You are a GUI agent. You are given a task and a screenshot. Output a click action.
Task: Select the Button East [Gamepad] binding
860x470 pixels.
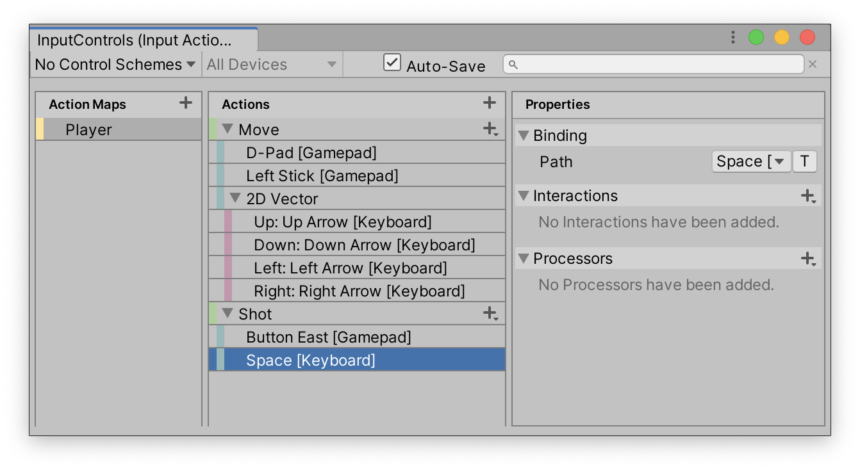click(x=328, y=337)
